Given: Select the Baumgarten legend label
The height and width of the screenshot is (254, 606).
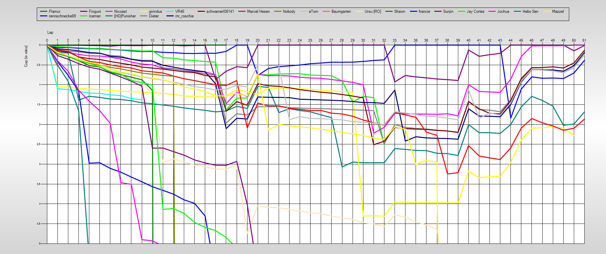Looking at the screenshot, I should point(341,11).
